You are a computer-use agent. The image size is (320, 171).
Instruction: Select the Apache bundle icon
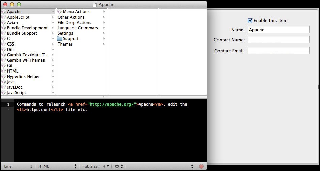click(4, 12)
